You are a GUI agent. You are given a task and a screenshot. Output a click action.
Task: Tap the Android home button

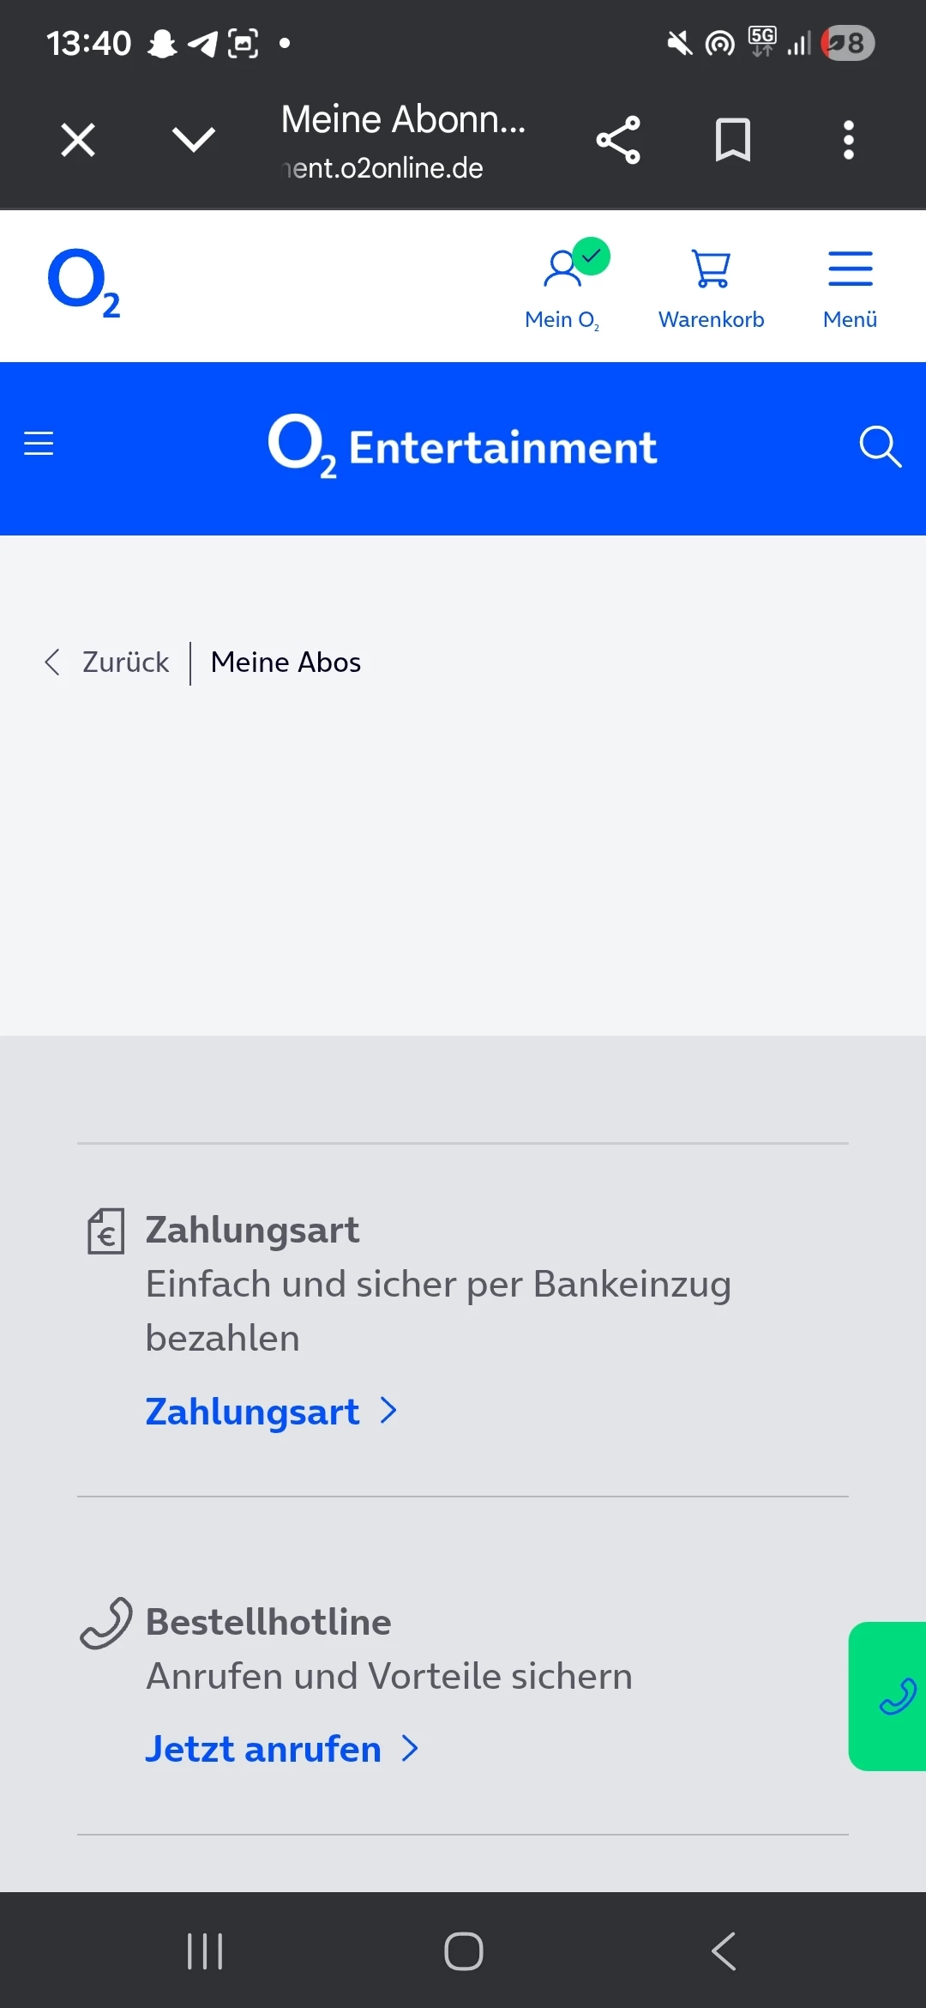pyautogui.click(x=464, y=1951)
